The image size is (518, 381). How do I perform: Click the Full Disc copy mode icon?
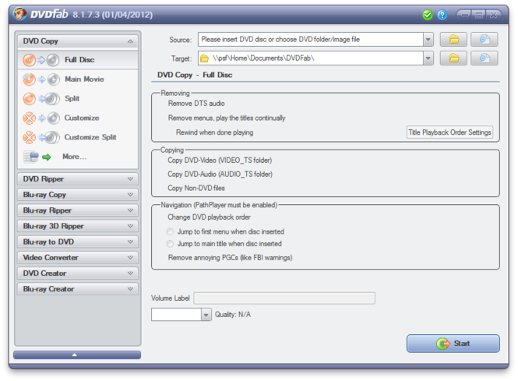[41, 60]
